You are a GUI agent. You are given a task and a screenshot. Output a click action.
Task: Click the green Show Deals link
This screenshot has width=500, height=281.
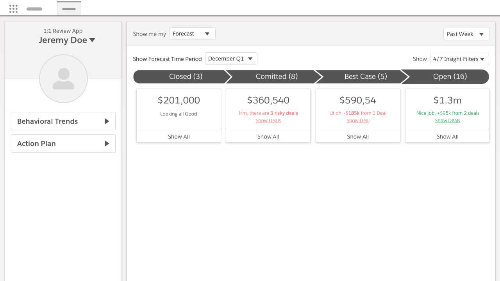point(447,121)
